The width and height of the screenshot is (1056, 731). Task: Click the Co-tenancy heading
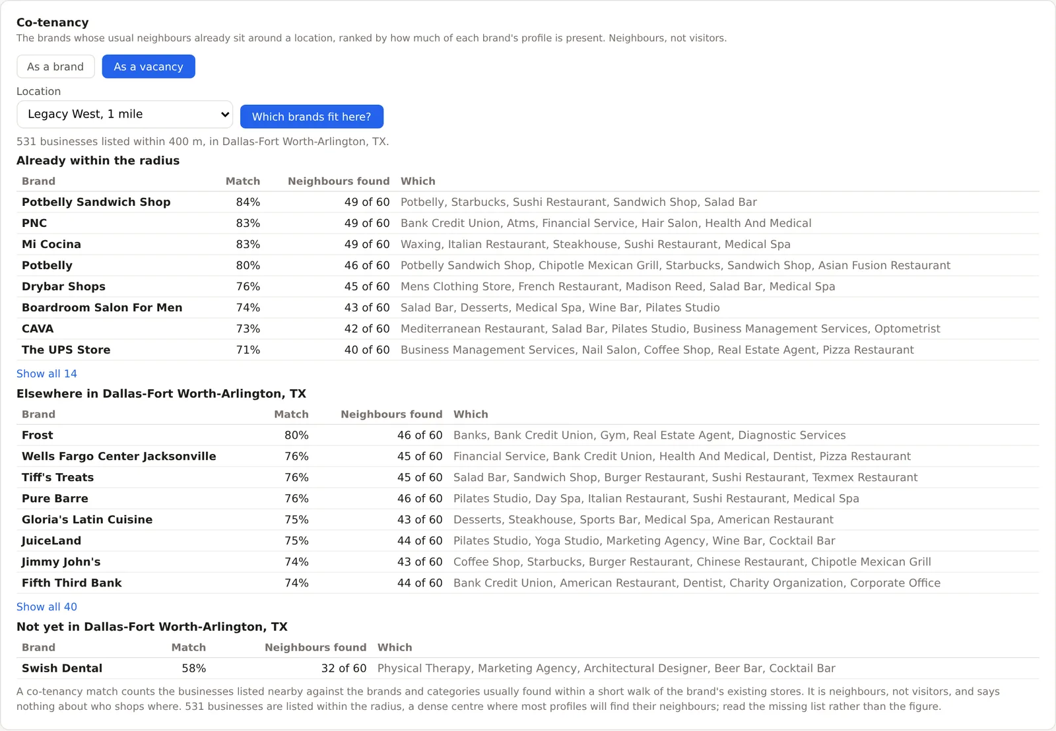(x=53, y=22)
